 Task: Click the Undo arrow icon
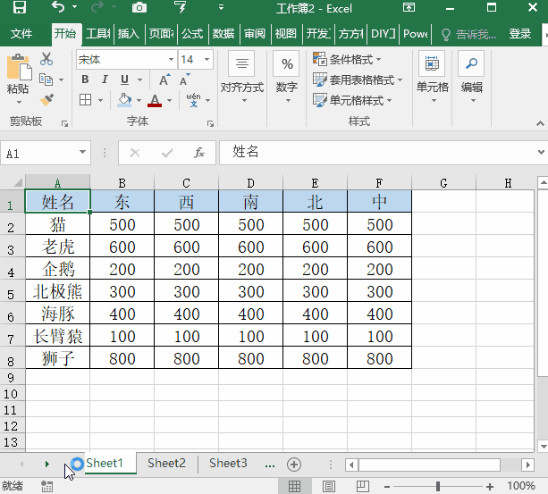[x=58, y=9]
